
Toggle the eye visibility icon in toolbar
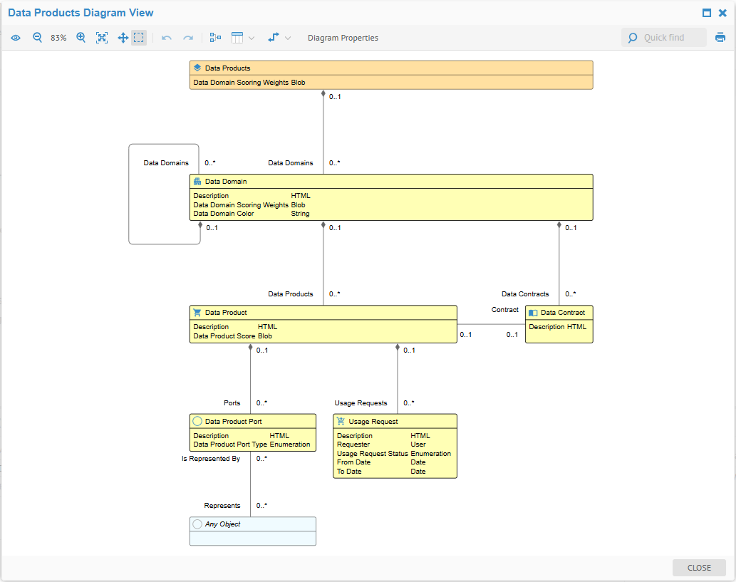click(x=16, y=38)
